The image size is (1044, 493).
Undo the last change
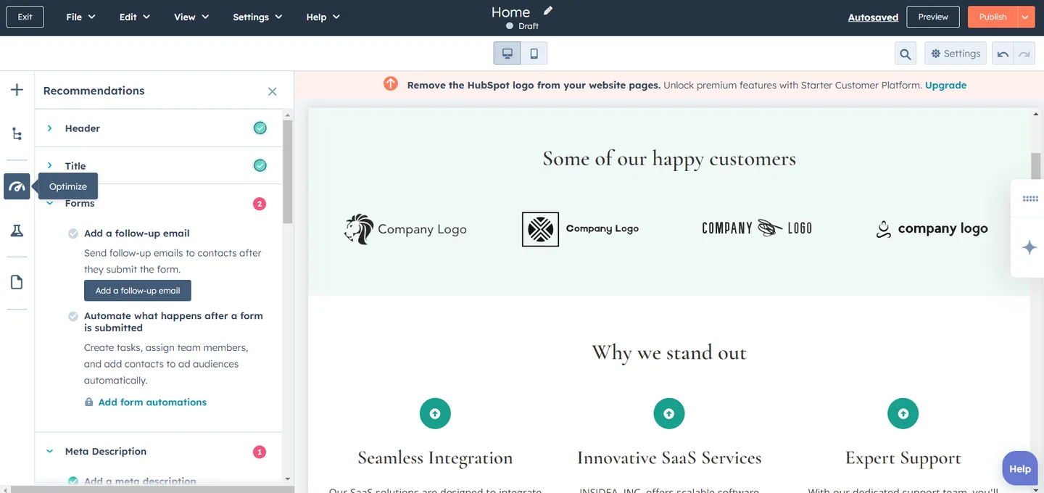click(1003, 54)
